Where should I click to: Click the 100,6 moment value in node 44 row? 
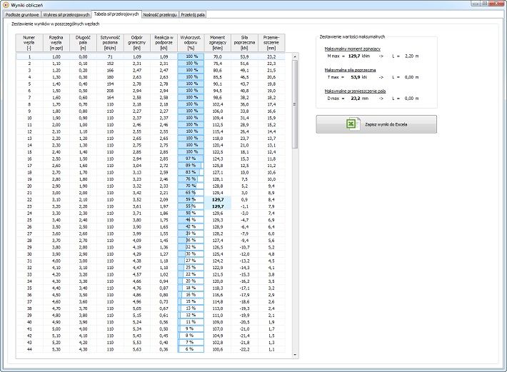coord(217,349)
